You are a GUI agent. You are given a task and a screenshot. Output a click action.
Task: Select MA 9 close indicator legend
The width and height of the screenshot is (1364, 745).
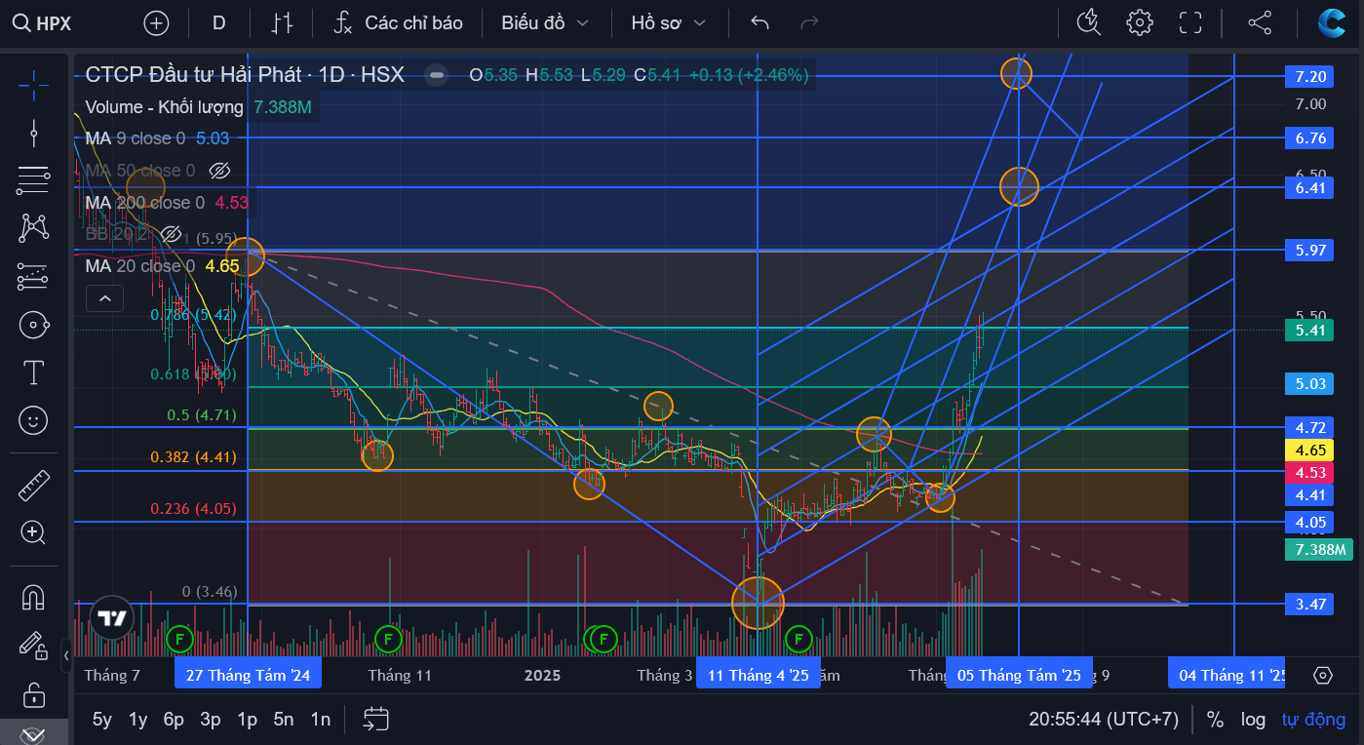click(136, 138)
